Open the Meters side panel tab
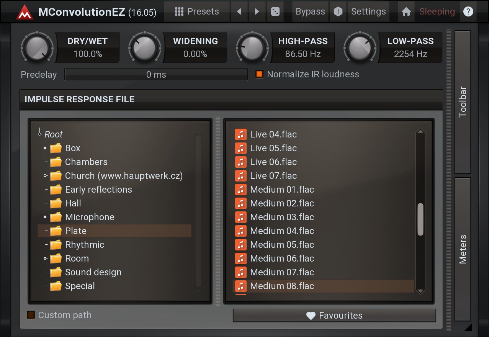This screenshot has height=337, width=489. (463, 249)
